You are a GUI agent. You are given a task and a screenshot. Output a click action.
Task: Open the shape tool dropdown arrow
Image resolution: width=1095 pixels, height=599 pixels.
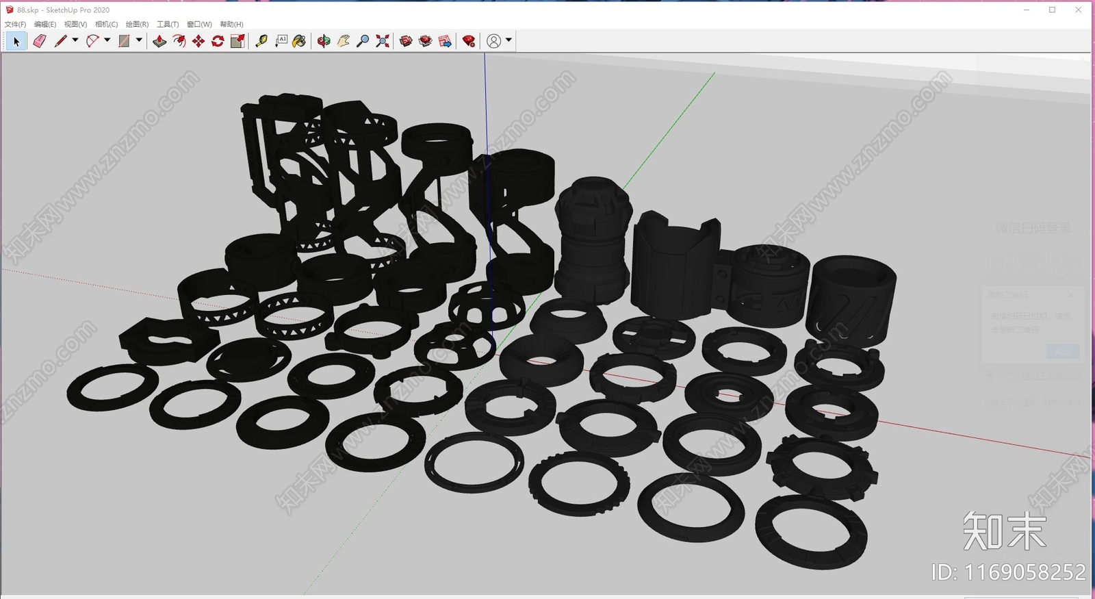(x=139, y=40)
